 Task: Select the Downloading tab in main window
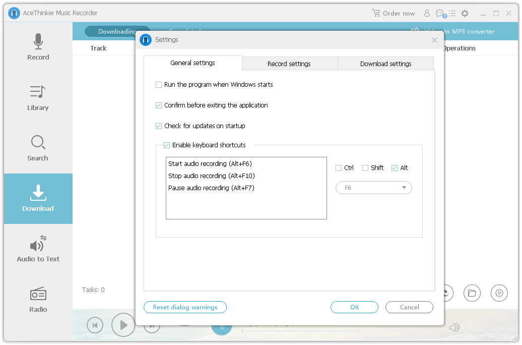117,31
